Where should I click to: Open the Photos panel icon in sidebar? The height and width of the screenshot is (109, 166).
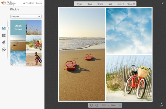tap(4, 28)
